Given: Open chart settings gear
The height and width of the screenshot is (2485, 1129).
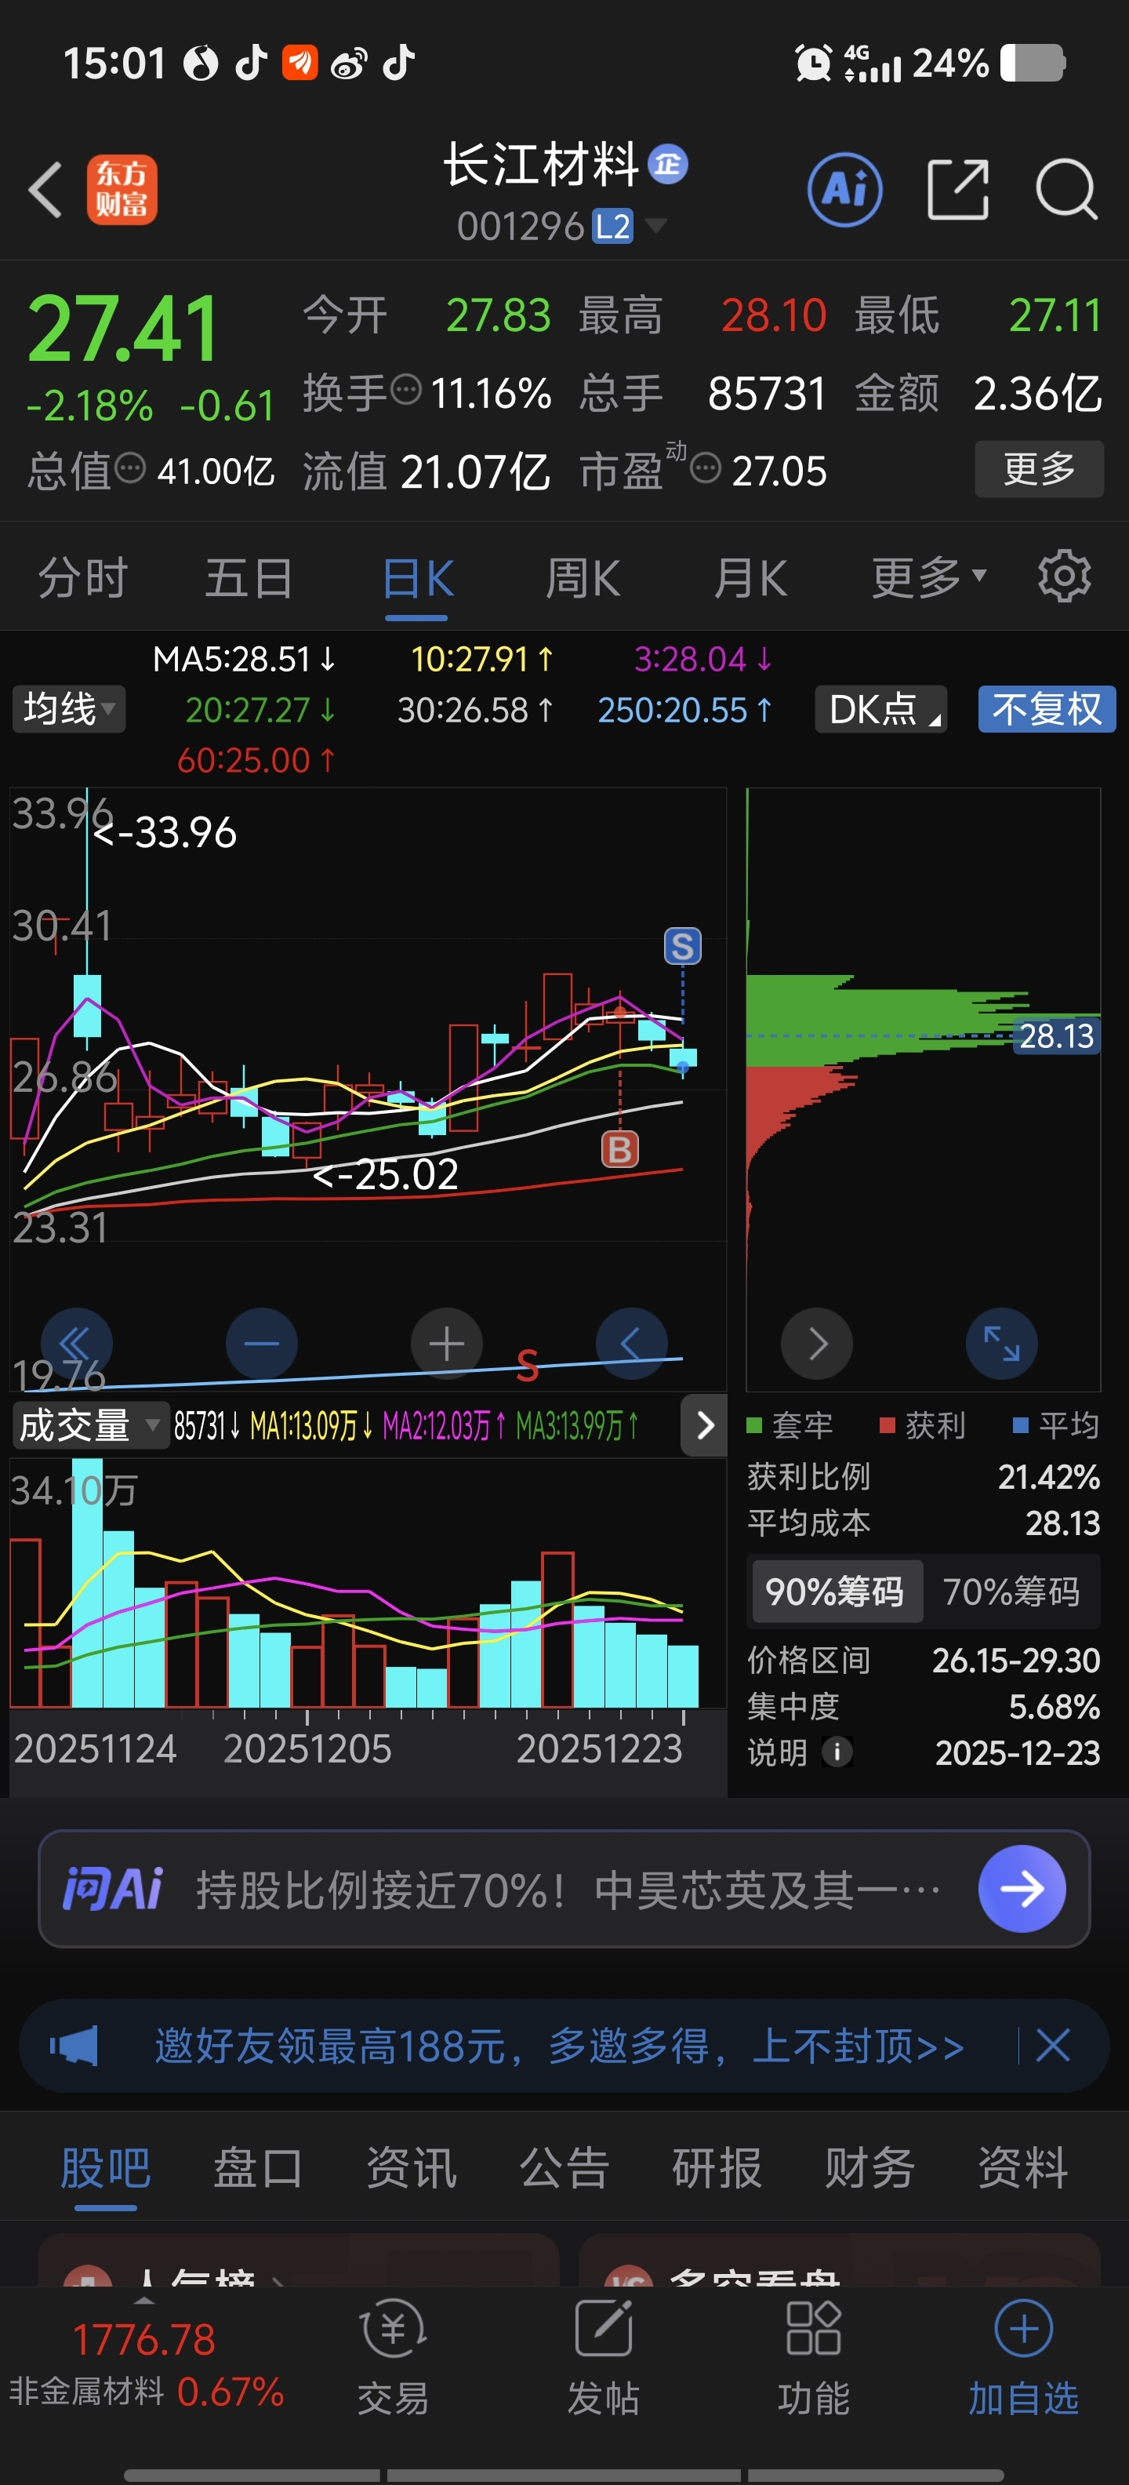Looking at the screenshot, I should (1063, 577).
